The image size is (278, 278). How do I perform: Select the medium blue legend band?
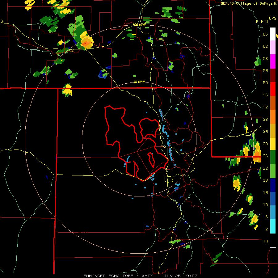(x=273, y=199)
